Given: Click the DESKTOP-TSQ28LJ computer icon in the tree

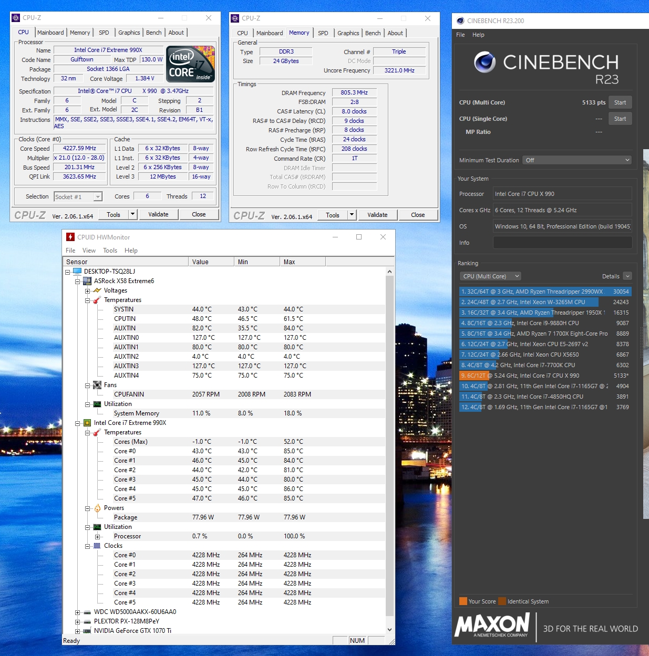Looking at the screenshot, I should (77, 272).
